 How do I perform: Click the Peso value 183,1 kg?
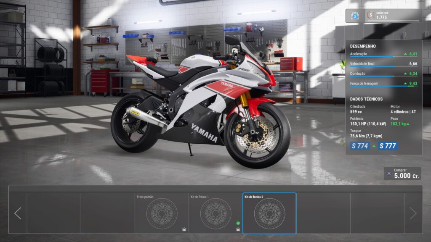[x=398, y=124]
